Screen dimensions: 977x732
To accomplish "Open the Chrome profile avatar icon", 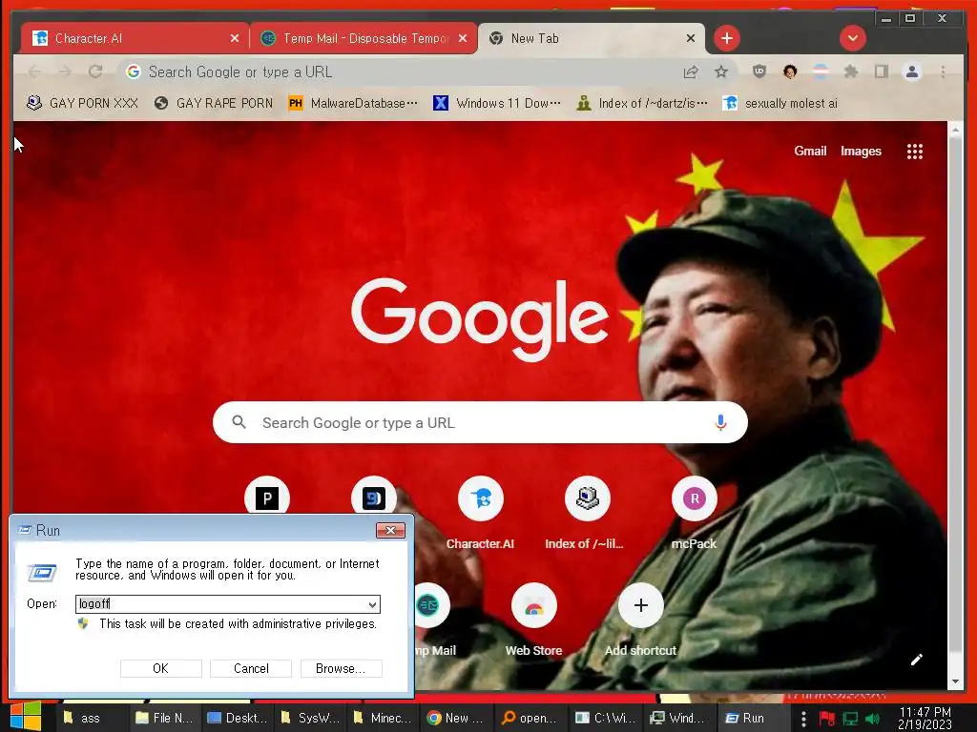I will (x=911, y=72).
